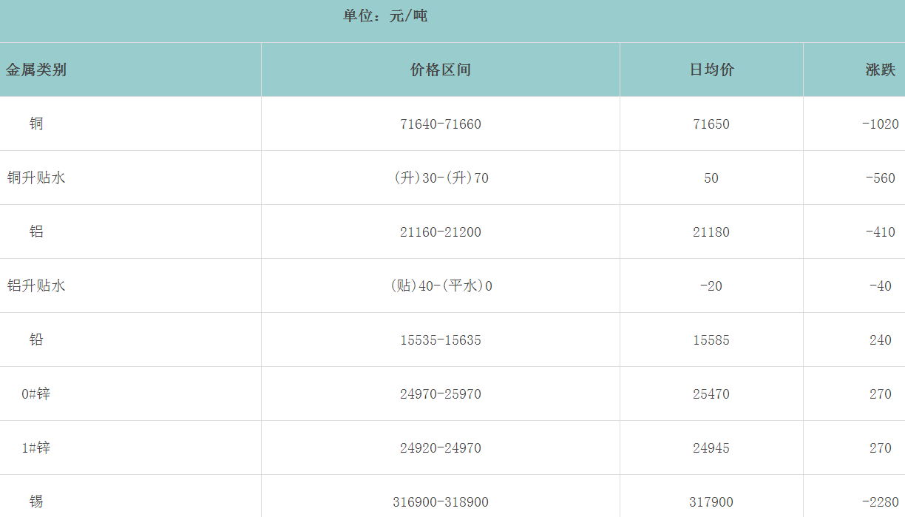Click the 1#锌 row label
Image resolution: width=905 pixels, height=517 pixels.
coord(36,448)
